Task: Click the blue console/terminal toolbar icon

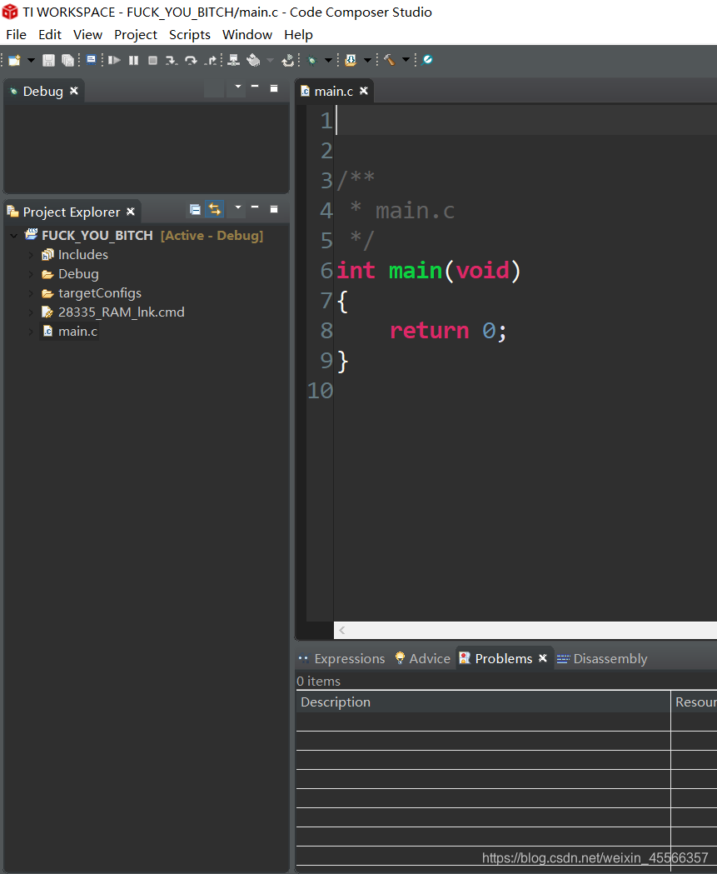Action: [91, 60]
